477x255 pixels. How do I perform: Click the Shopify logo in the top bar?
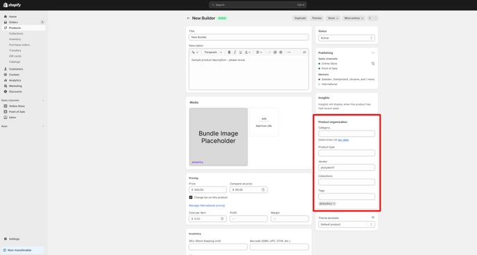(x=12, y=5)
